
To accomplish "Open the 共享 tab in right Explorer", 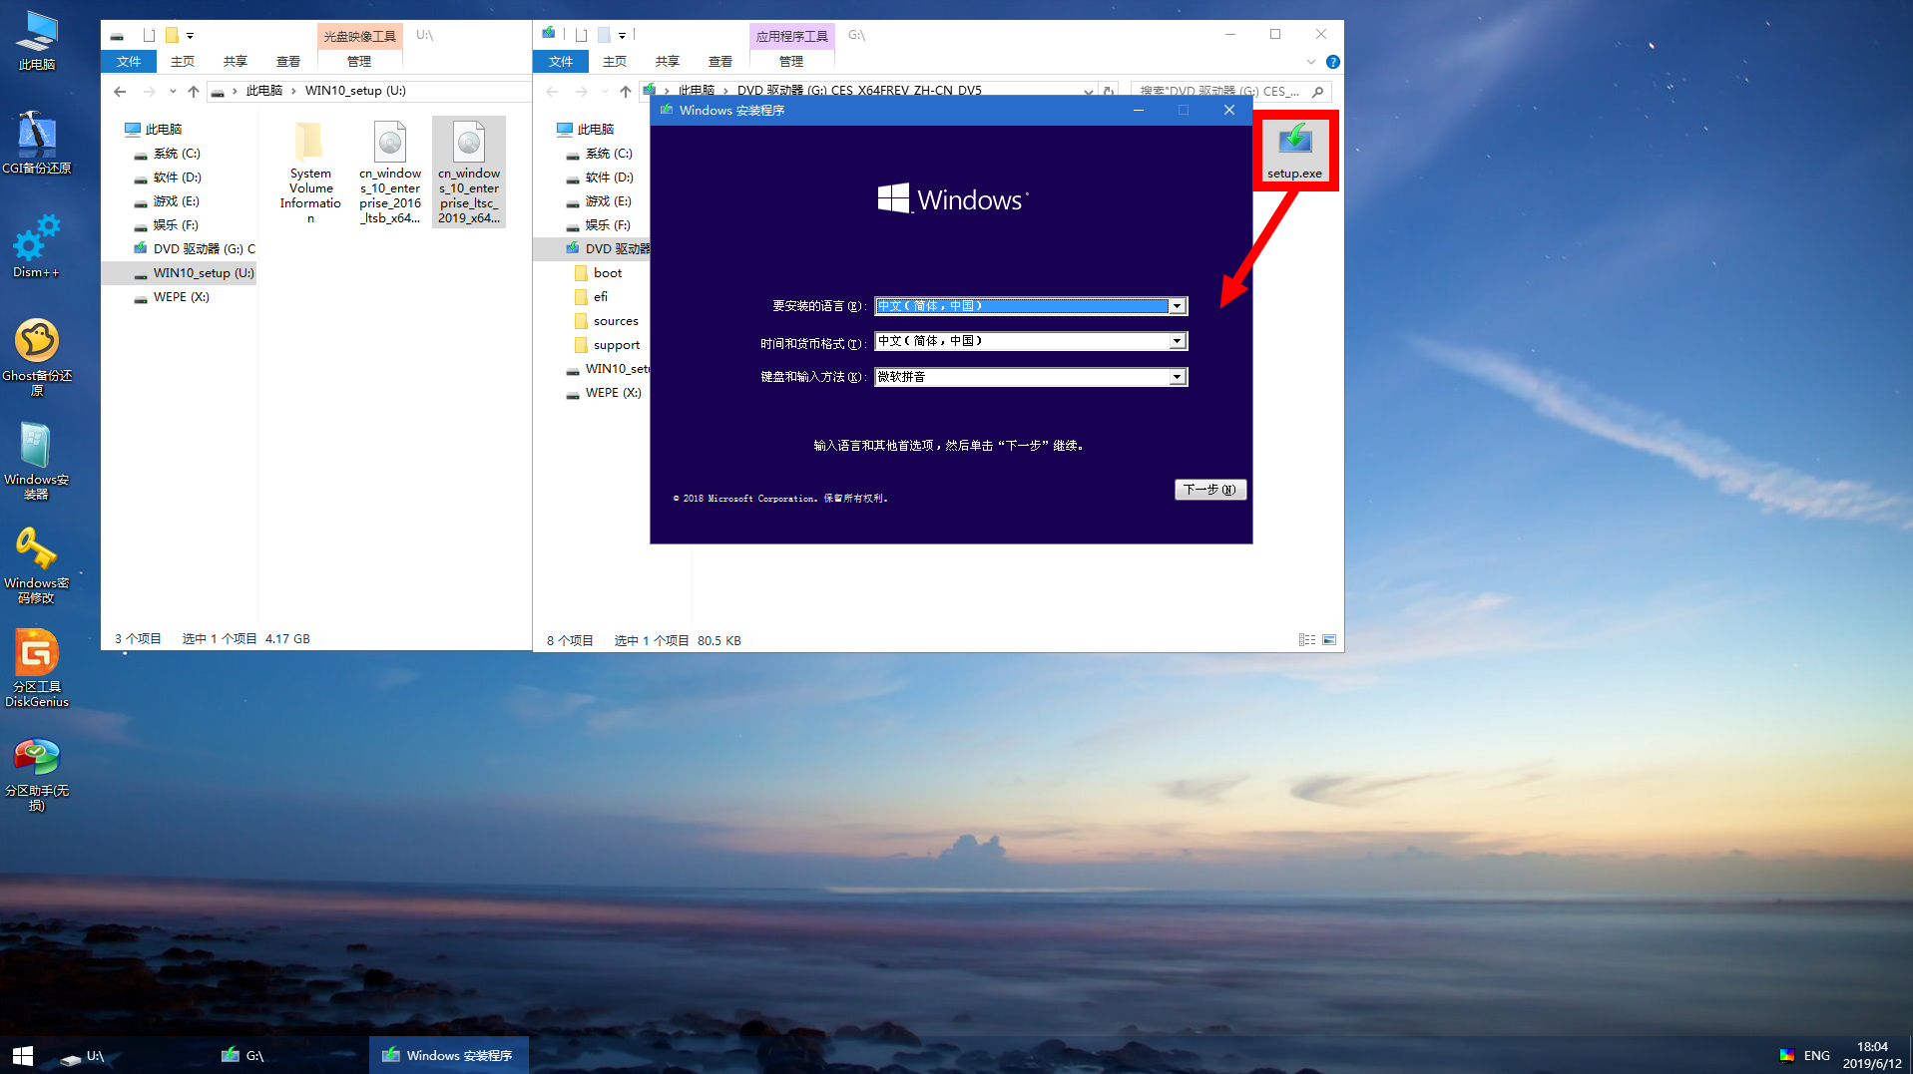I will coord(668,62).
